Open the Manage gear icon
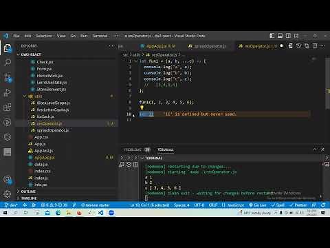The width and height of the screenshot is (330, 248). [x=8, y=194]
